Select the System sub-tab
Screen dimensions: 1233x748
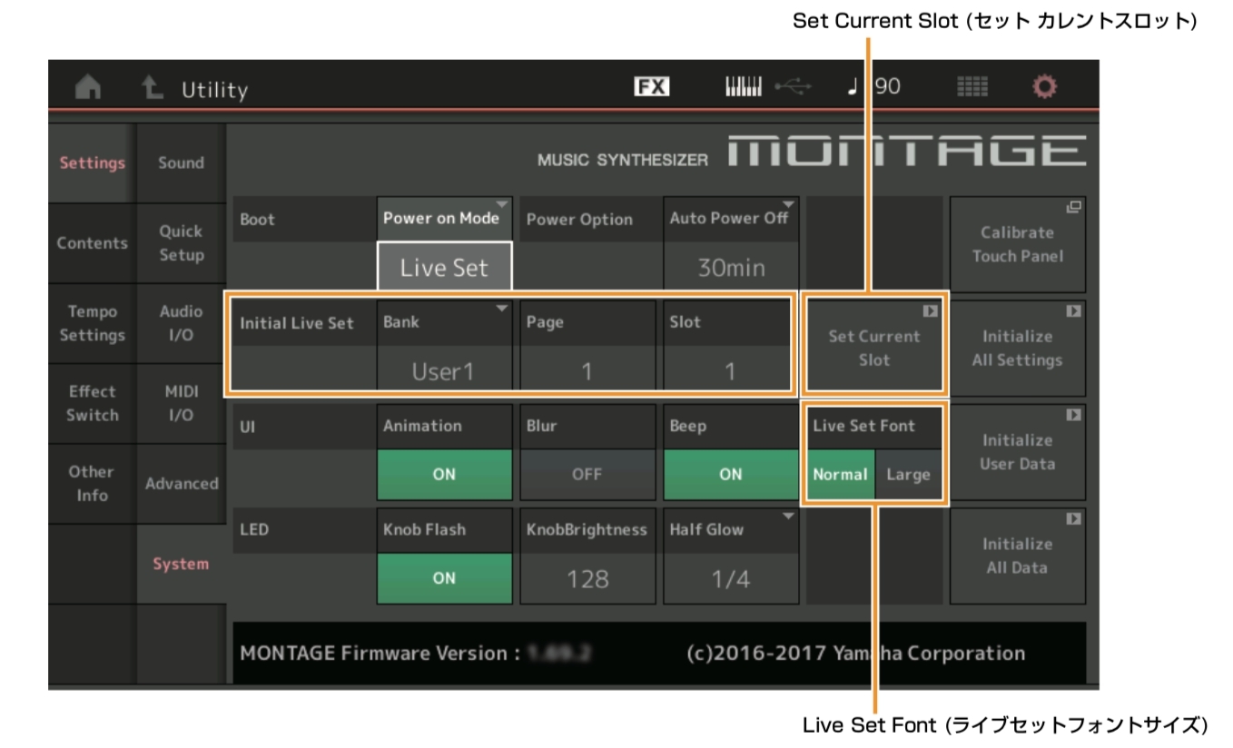point(181,564)
